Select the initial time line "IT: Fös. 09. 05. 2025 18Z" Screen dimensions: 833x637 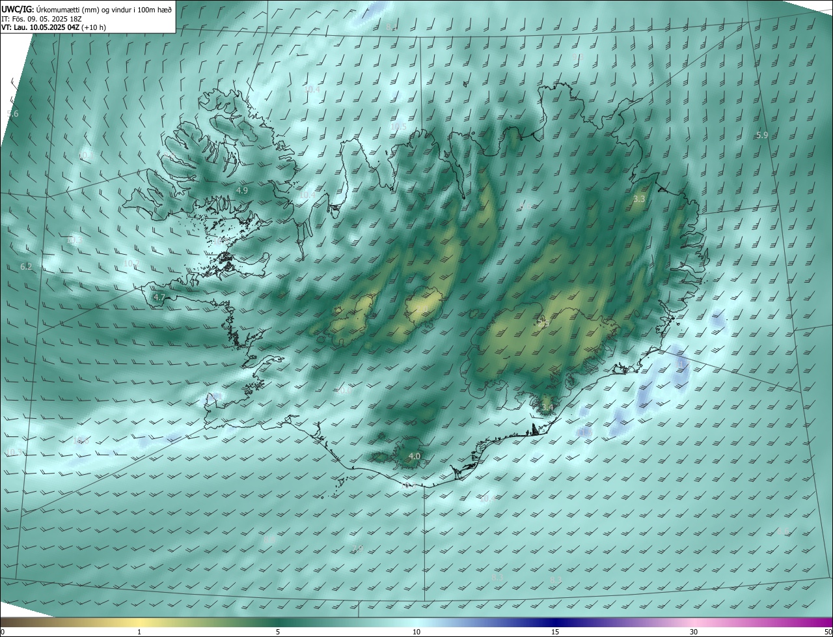tap(42, 19)
